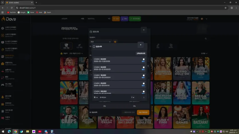239x134 pixels.
Task: Close the 입금내역 deposit history popup
Action: pos(141,45)
